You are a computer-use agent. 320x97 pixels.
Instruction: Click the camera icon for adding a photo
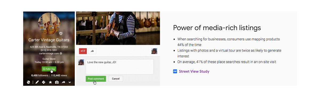pos(57,82)
